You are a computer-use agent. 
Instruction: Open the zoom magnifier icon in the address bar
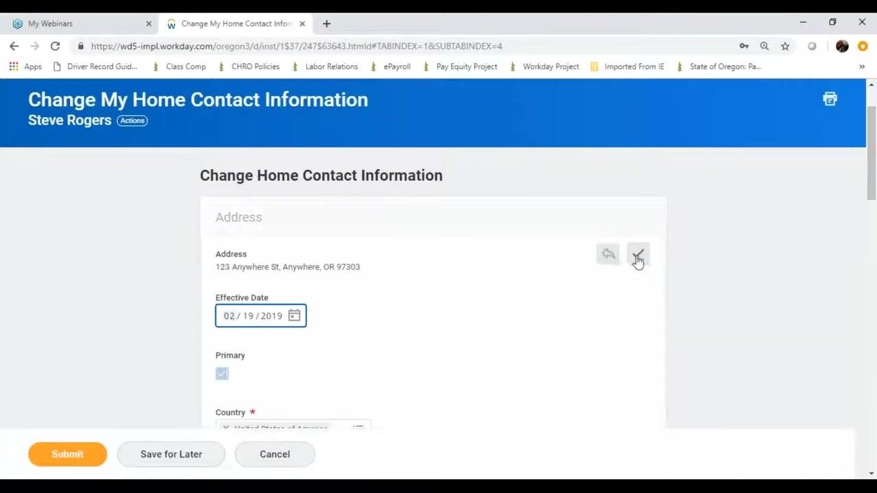(764, 46)
